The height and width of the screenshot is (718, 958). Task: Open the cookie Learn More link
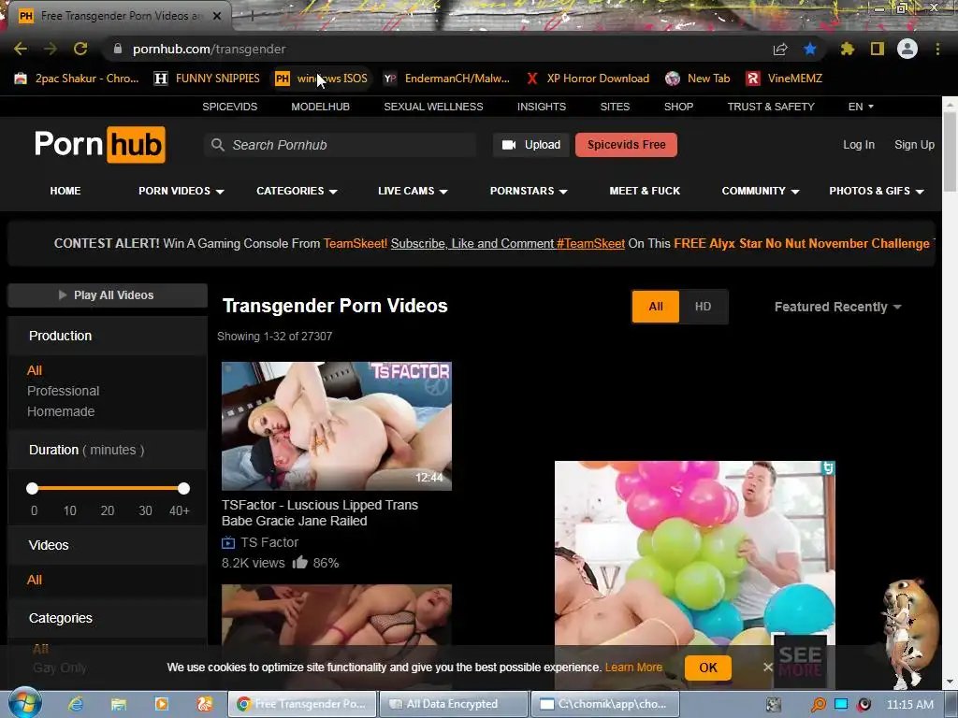pos(633,668)
